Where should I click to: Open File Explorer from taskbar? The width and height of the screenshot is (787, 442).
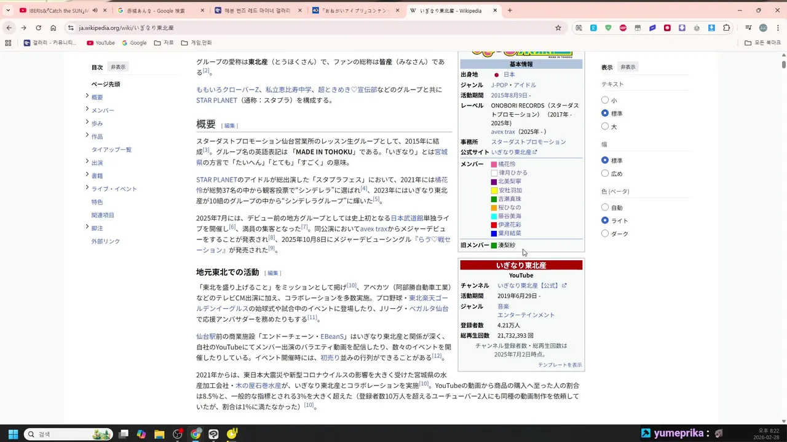tap(159, 434)
